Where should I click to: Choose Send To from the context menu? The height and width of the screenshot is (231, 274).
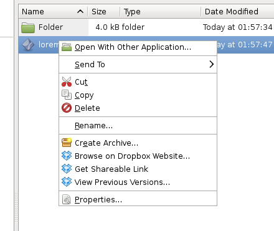click(90, 65)
